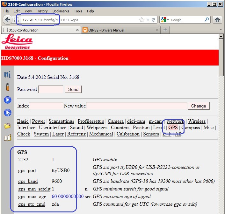The height and width of the screenshot is (214, 225).
Task: Open the Profilersetup link
Action: [91, 121]
